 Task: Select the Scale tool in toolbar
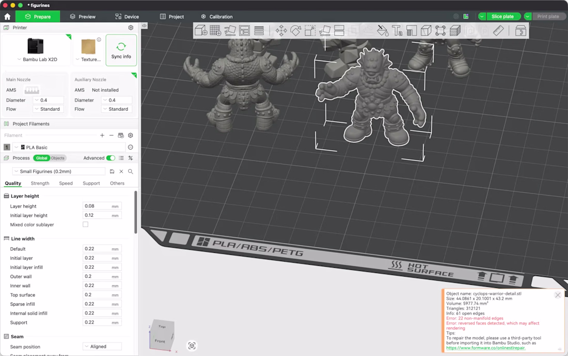[310, 31]
